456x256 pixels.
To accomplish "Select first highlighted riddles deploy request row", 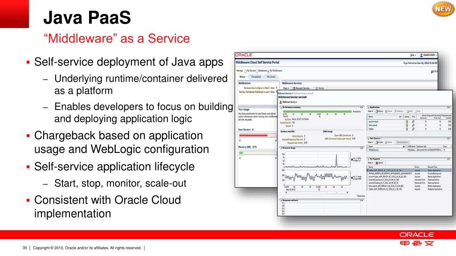I will 409,170.
